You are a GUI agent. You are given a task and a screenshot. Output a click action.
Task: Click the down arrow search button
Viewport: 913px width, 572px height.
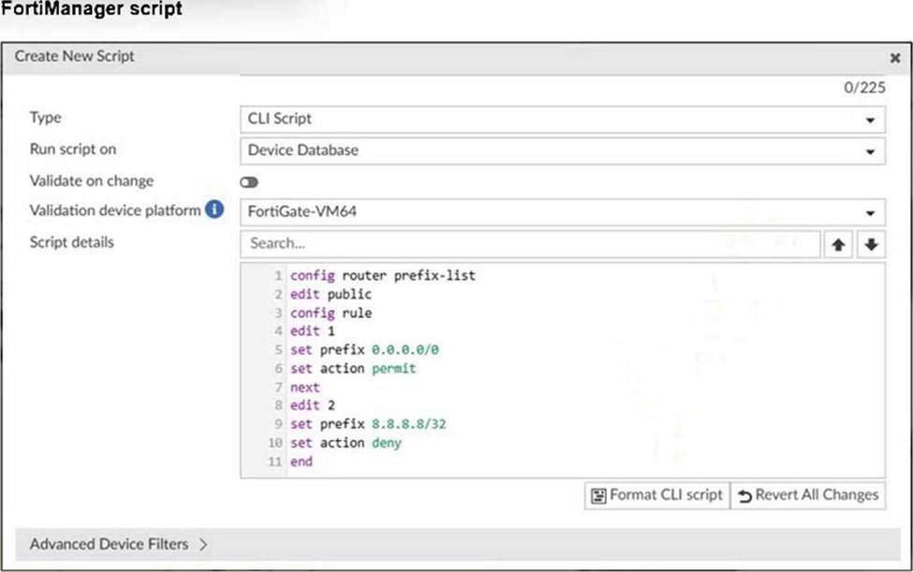[x=871, y=244]
